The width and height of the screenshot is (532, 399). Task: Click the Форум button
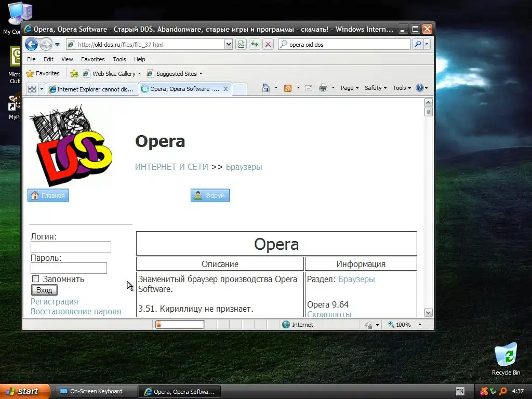(210, 195)
